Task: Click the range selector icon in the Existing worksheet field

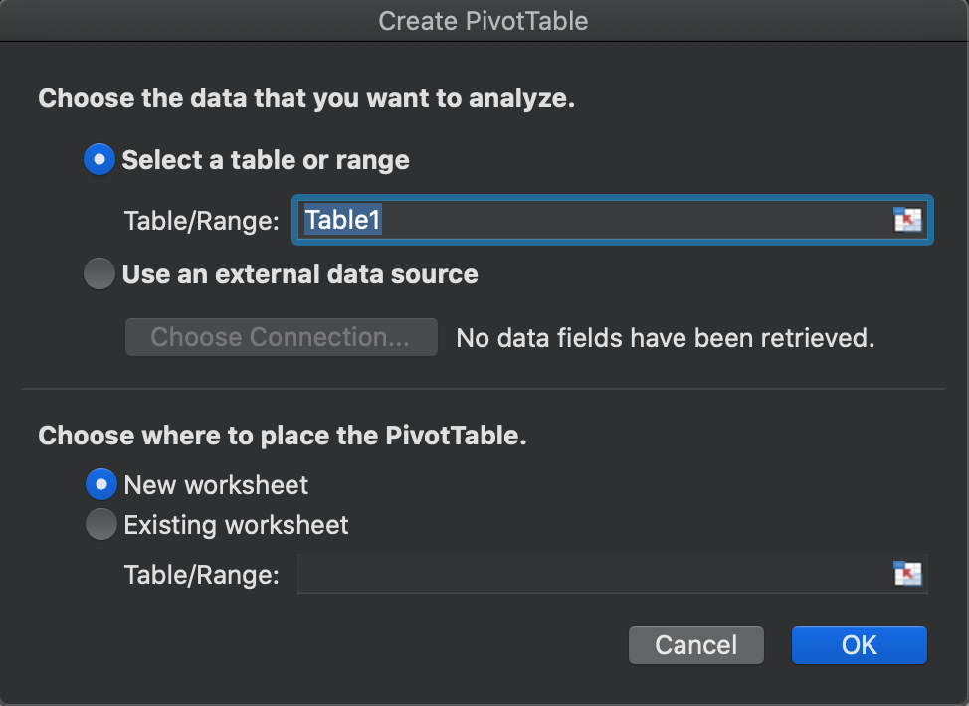Action: click(907, 573)
